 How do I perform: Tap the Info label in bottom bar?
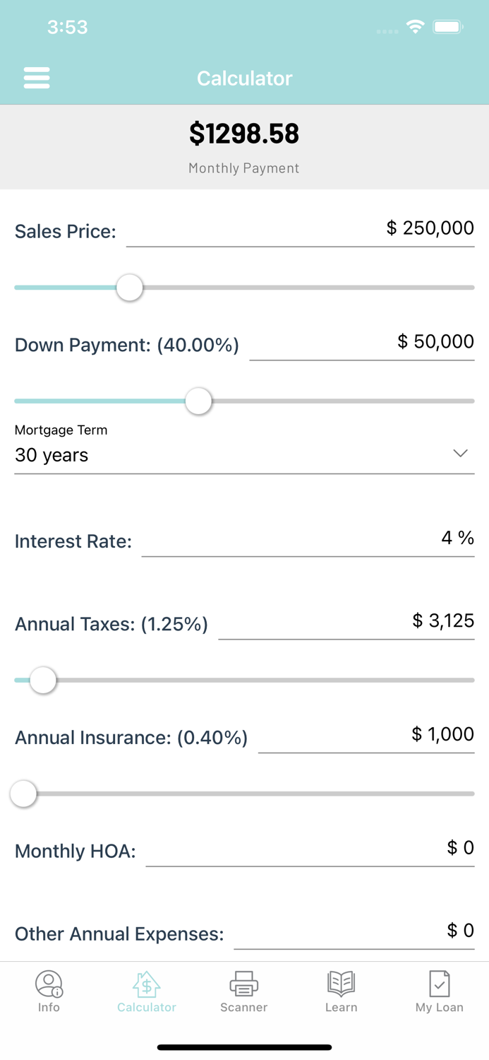49,1007
